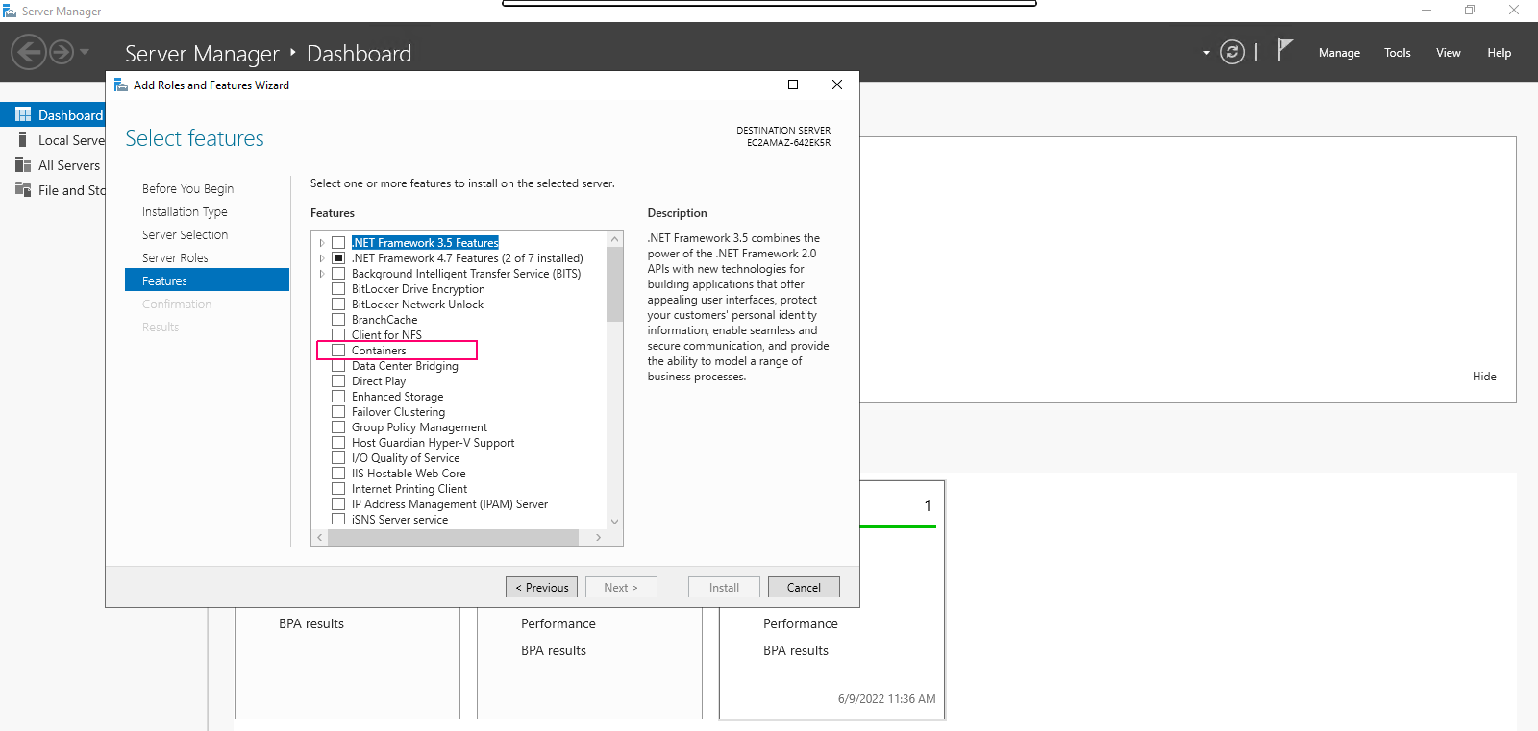The image size is (1538, 731).
Task: Click the Server Manager app icon in title bar
Action: 10,11
